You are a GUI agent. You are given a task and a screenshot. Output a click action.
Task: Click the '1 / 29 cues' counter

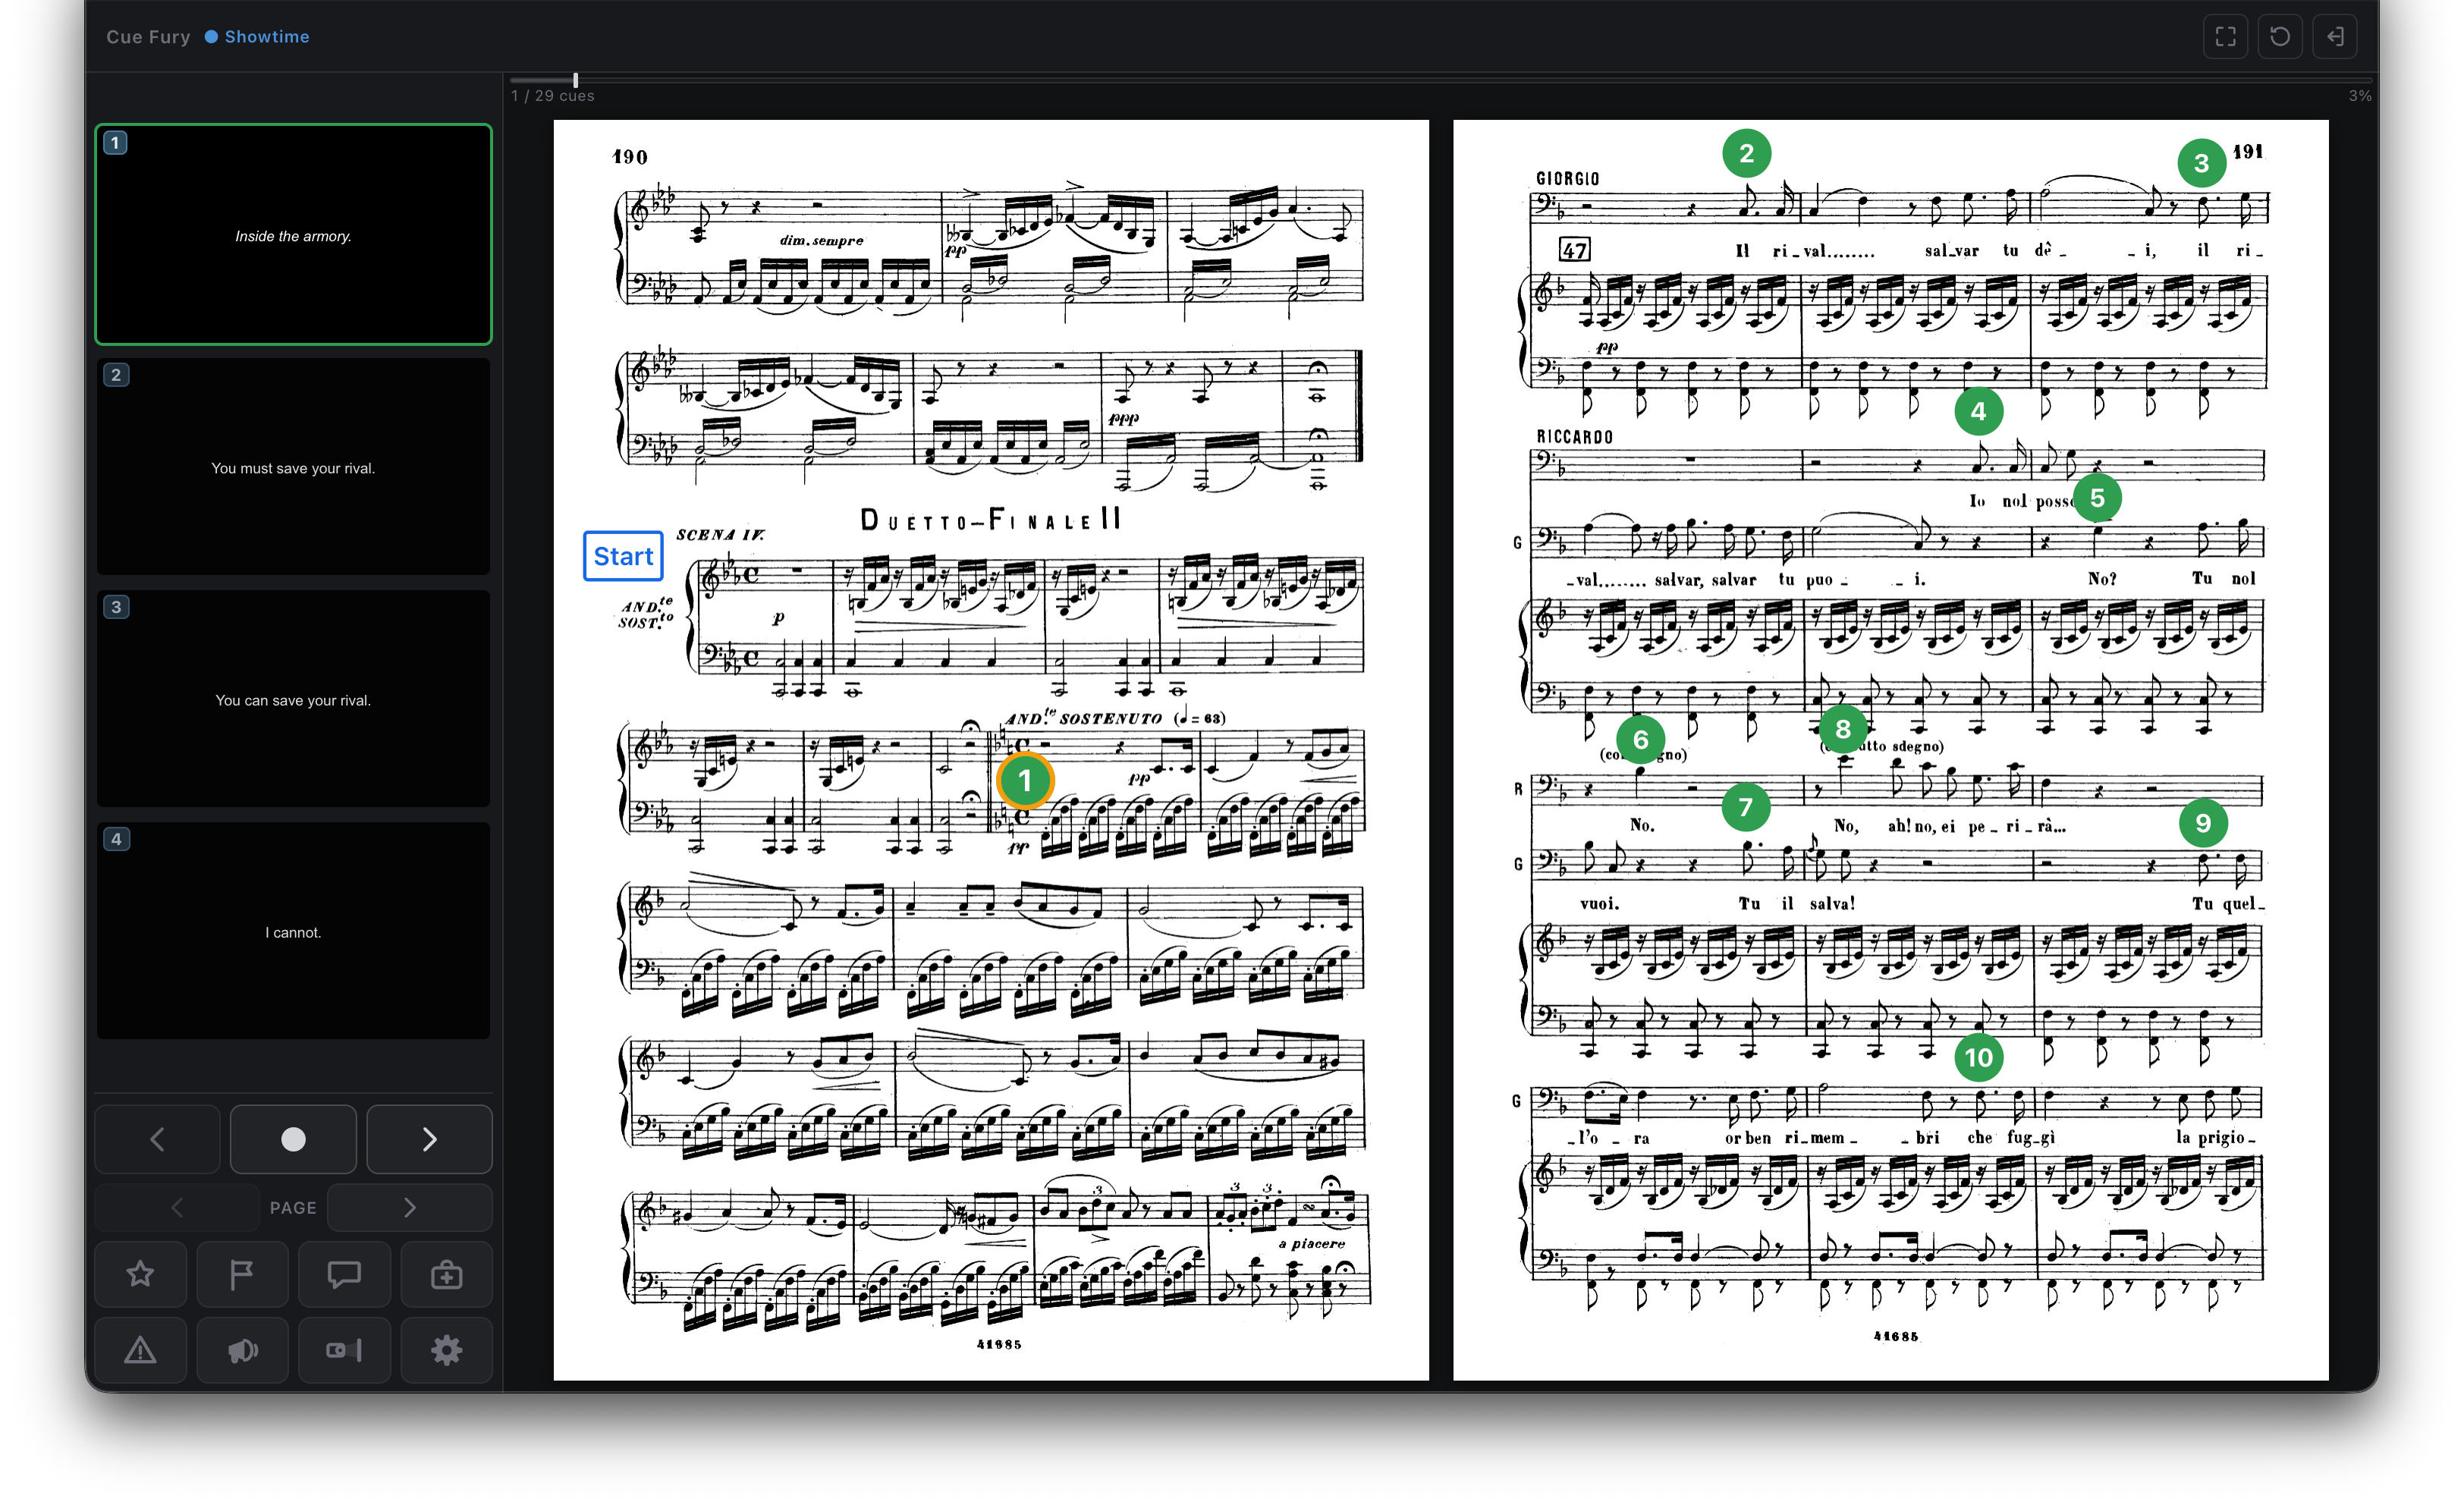pos(552,96)
